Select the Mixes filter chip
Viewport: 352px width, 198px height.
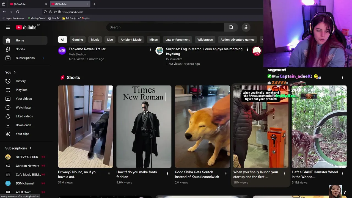153,40
